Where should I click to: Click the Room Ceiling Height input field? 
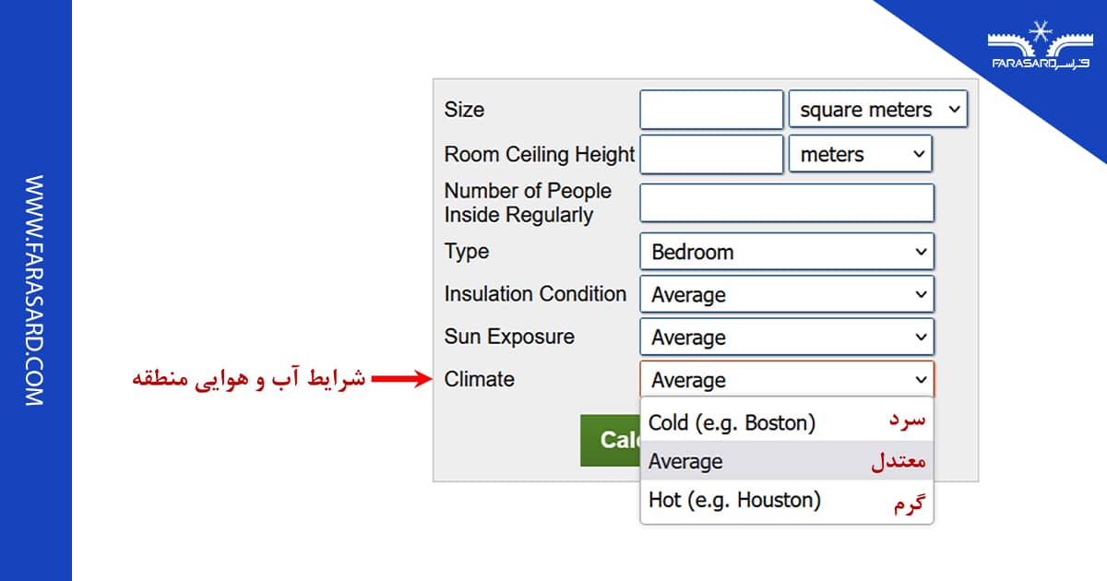pyautogui.click(x=710, y=154)
